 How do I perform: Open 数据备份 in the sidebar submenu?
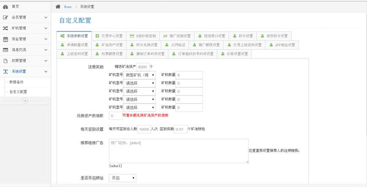17,82
